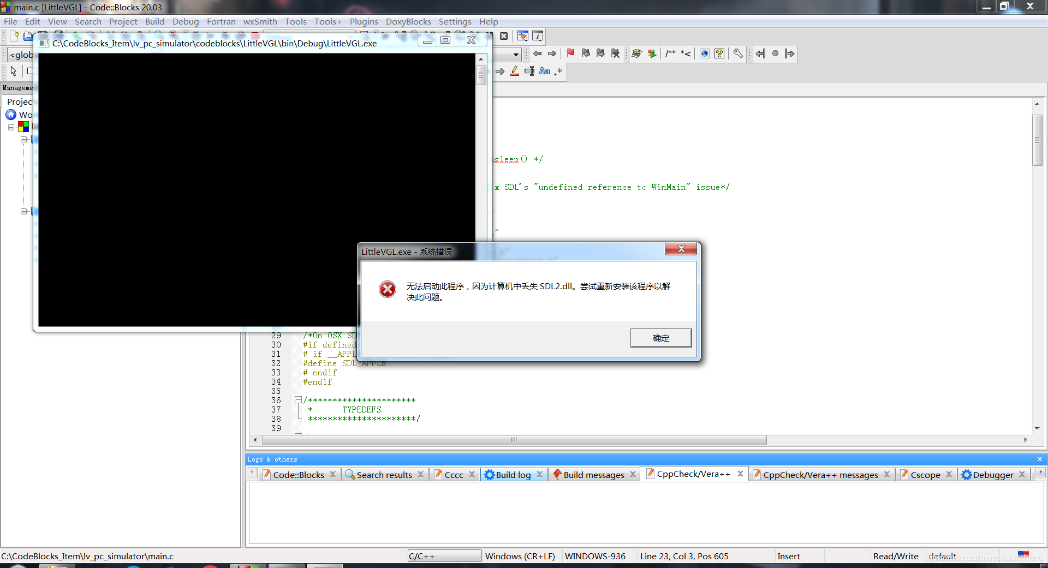Click console window vertical scrollbar thumb
The image size is (1048, 568).
click(x=481, y=75)
